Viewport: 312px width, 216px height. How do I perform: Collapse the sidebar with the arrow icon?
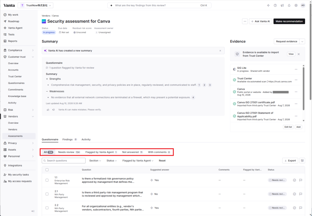coord(33,211)
